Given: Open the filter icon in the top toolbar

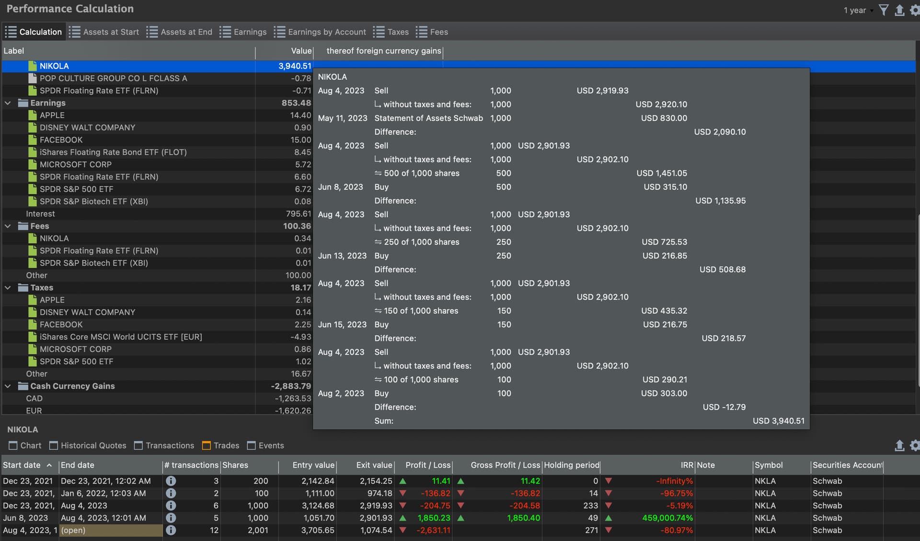Looking at the screenshot, I should click(x=884, y=10).
